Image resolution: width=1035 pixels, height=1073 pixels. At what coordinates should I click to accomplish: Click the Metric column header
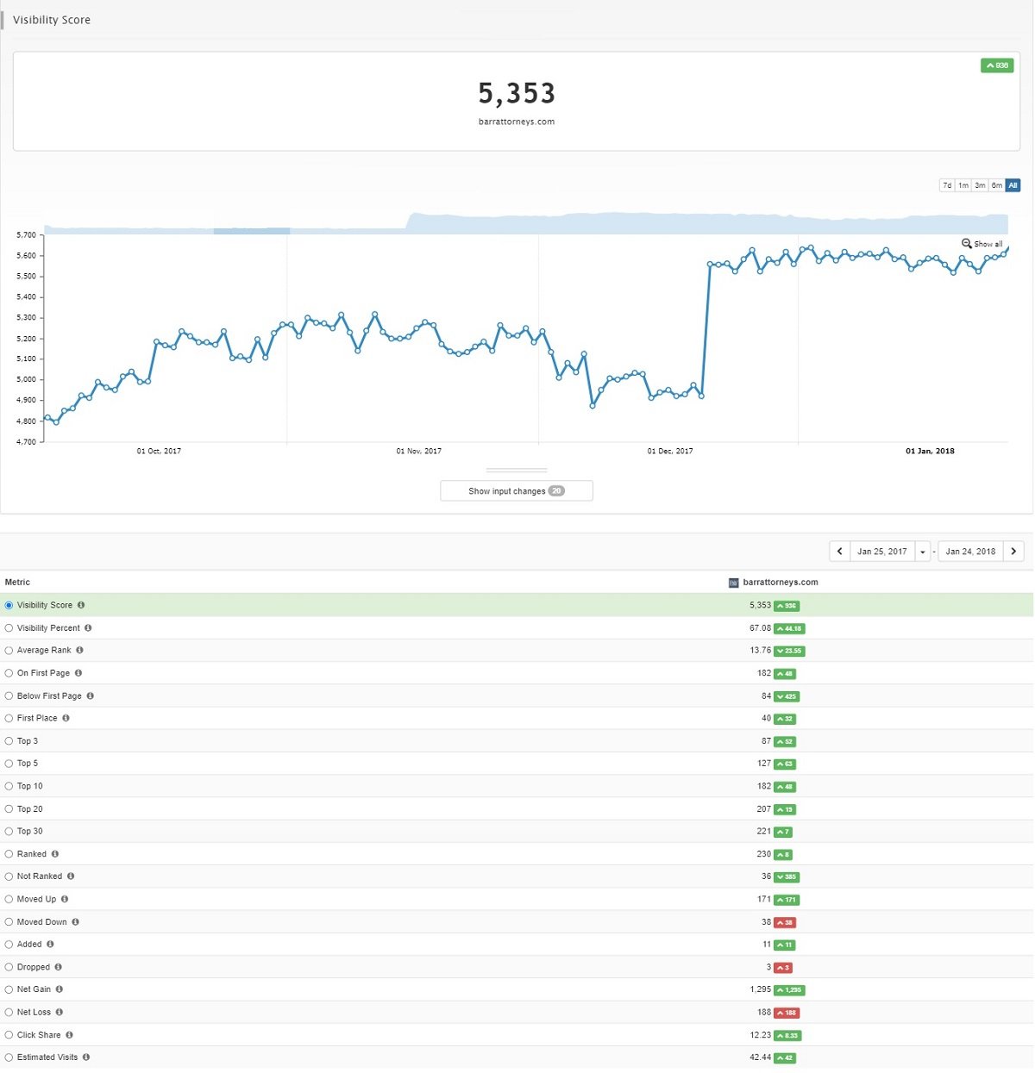pyautogui.click(x=17, y=583)
